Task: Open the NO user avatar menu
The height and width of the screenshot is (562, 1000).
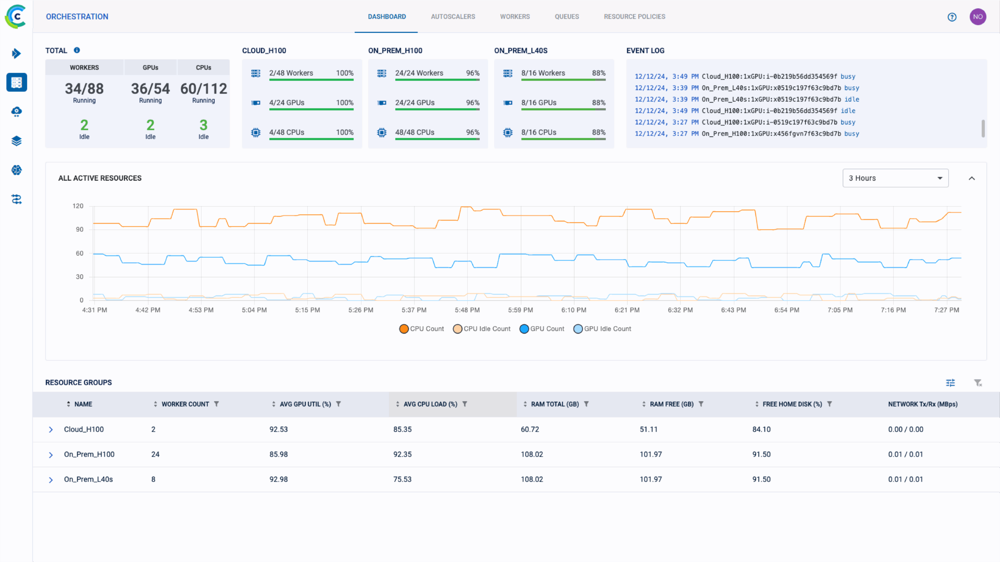Action: pyautogui.click(x=978, y=17)
